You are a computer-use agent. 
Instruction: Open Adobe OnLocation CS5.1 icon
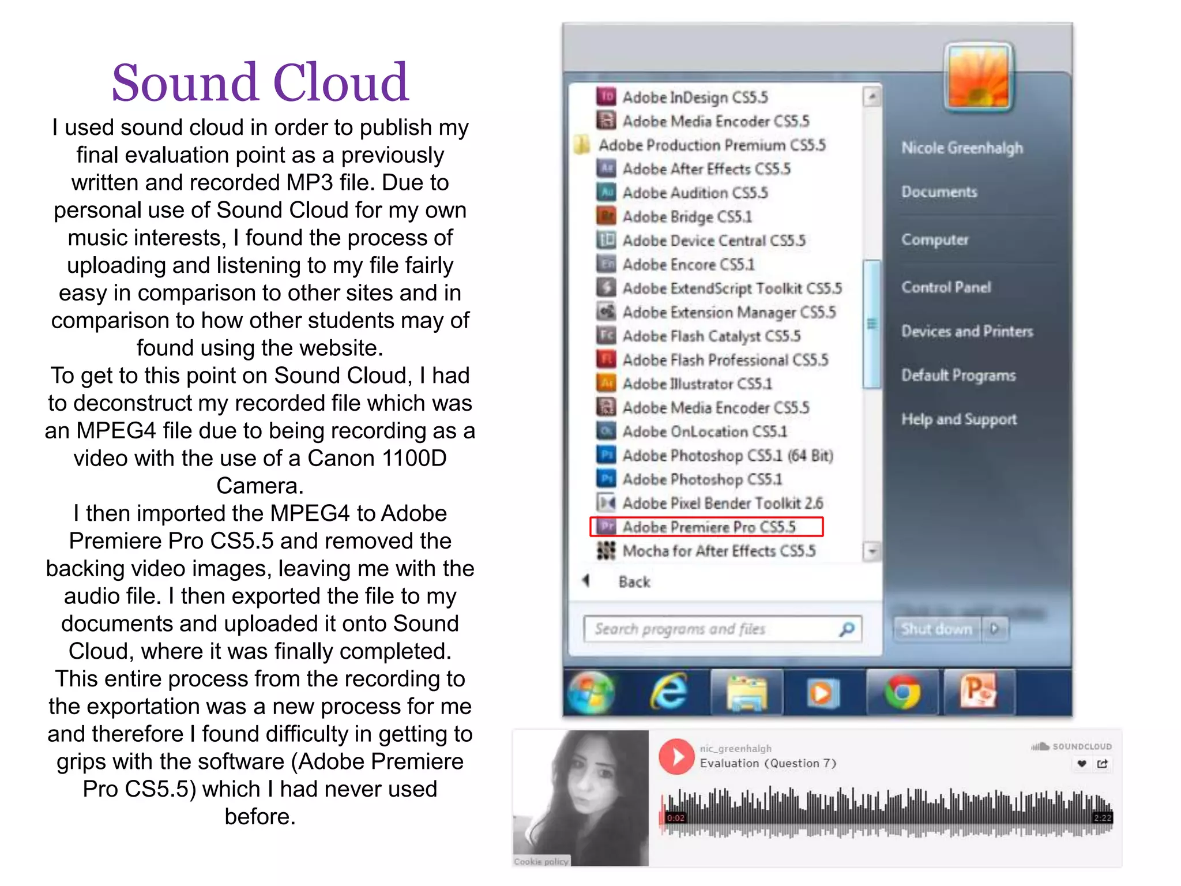606,431
